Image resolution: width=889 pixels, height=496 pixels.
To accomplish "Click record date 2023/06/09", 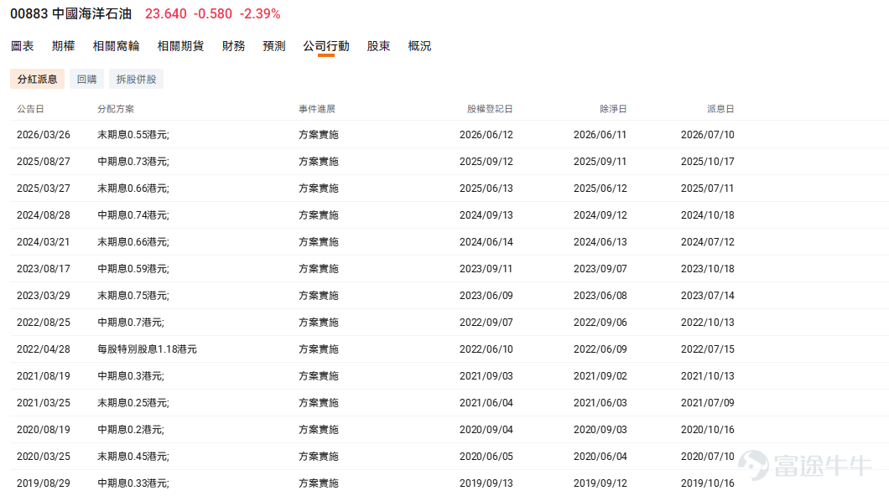I will click(486, 296).
